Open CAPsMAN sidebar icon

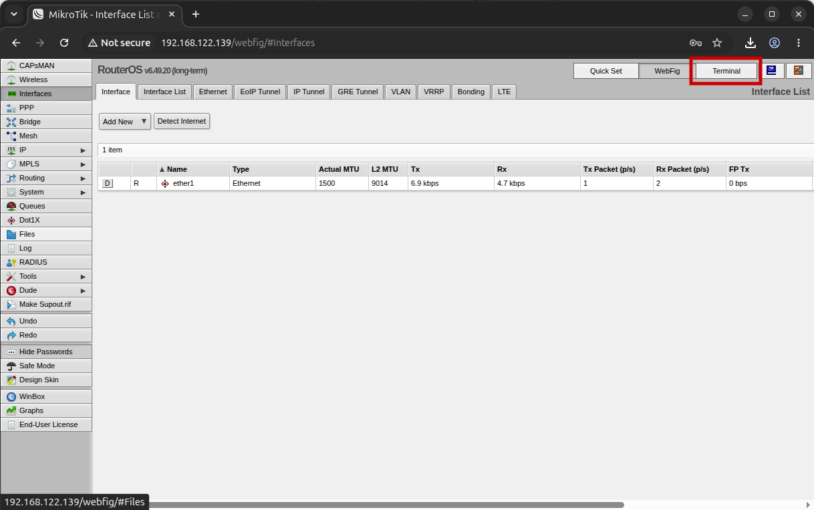[11, 66]
